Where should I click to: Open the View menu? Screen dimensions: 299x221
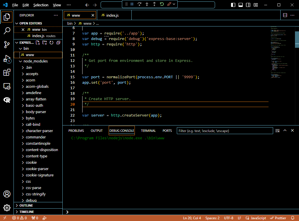tap(57, 5)
